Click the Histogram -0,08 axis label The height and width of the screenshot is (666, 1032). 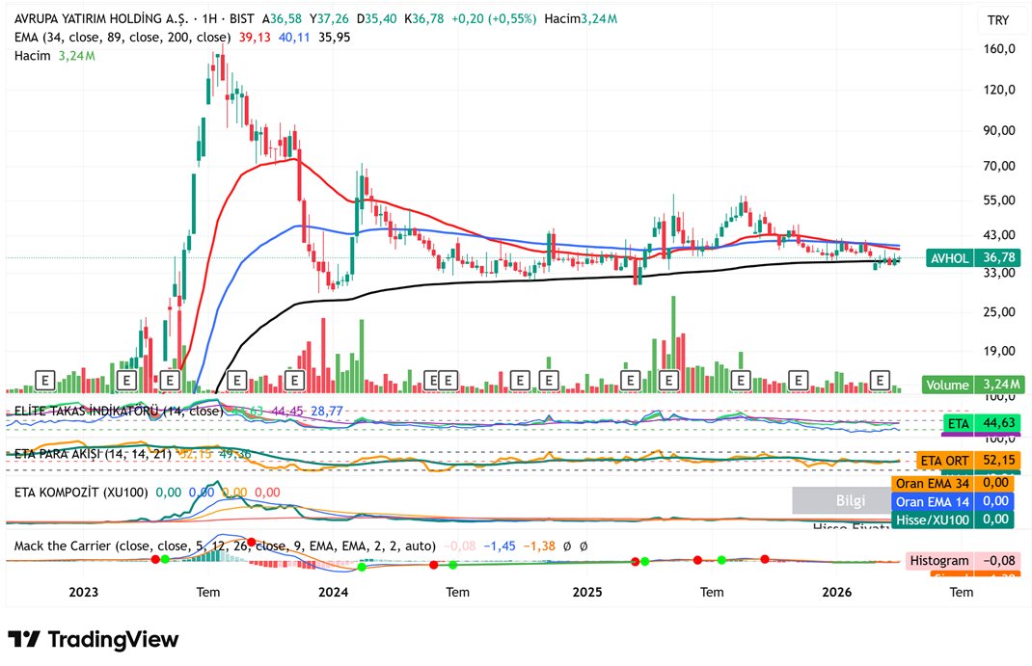(963, 561)
